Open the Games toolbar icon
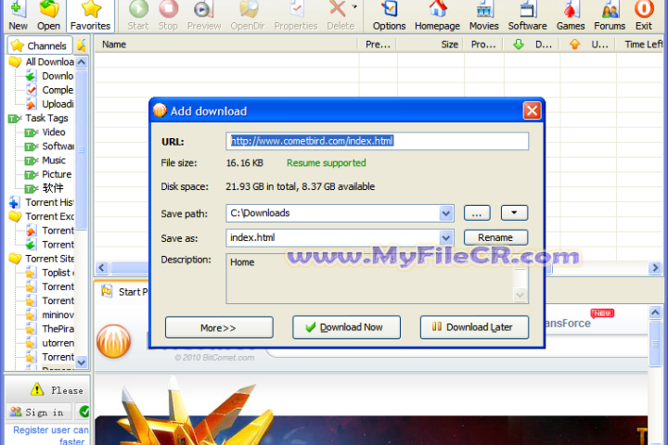 [571, 16]
